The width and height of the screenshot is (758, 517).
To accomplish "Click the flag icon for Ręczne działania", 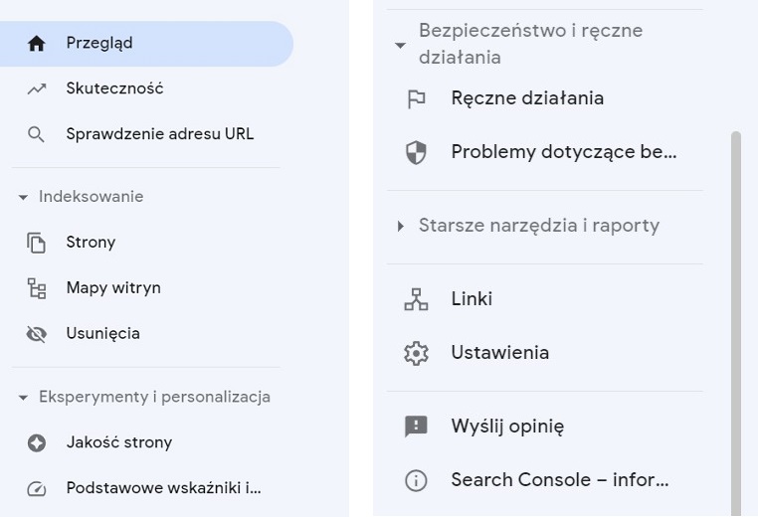I will (x=416, y=98).
